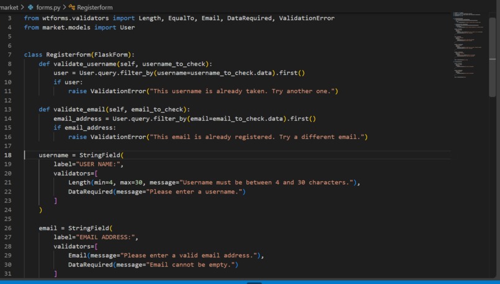Click line number 18 in gutter
The height and width of the screenshot is (284, 500).
(x=7, y=155)
